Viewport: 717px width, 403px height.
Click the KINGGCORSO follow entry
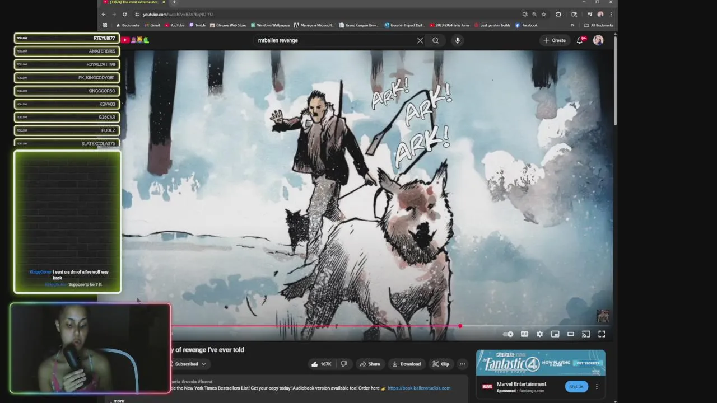[67, 91]
